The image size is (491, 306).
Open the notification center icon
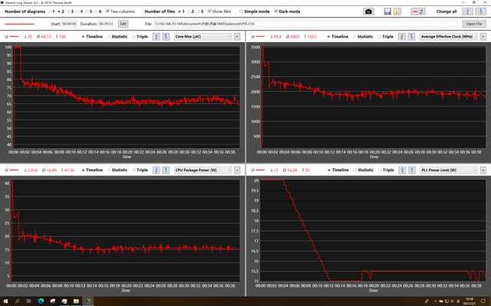[483, 301]
